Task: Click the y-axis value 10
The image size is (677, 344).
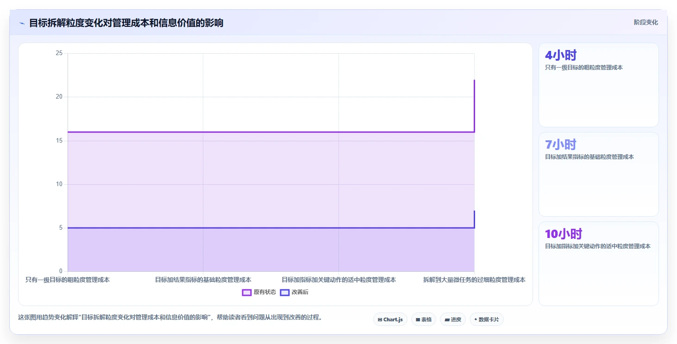Action: (59, 184)
